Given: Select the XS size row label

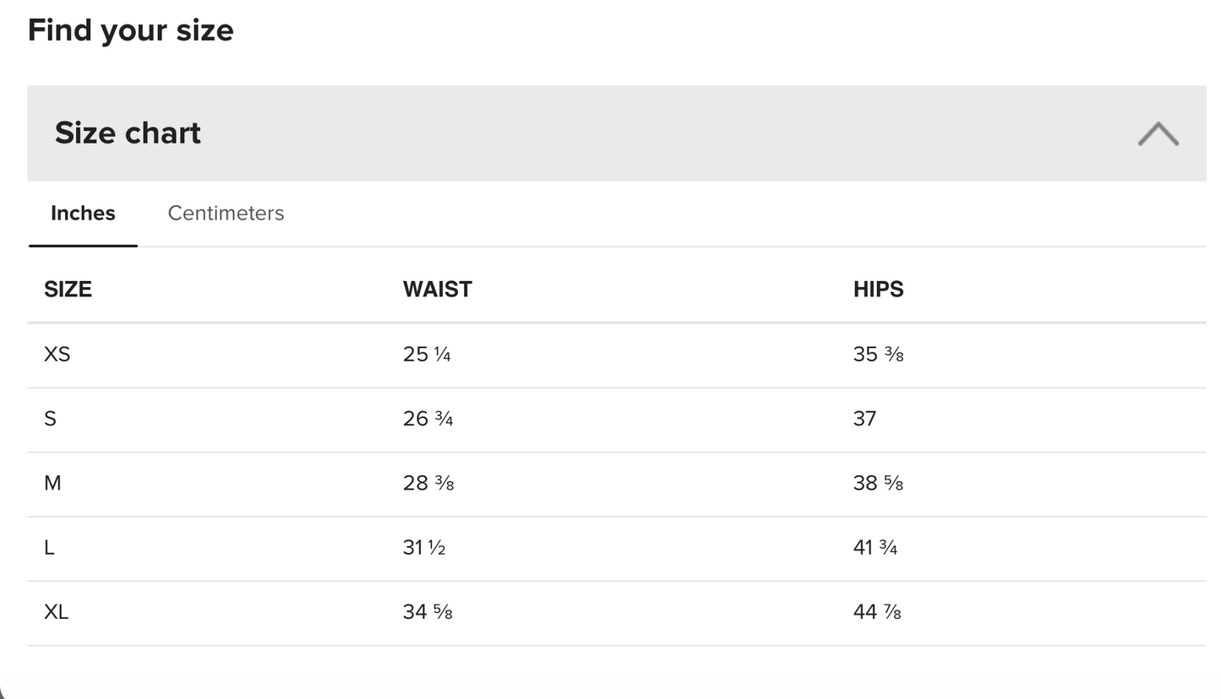Looking at the screenshot, I should (x=57, y=354).
